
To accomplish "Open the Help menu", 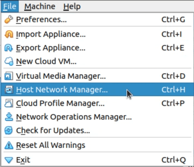I will coord(72,6).
